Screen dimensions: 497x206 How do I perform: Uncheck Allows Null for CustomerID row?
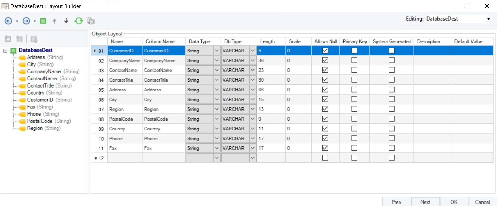[325, 51]
